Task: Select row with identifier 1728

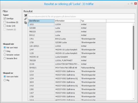Action: [67, 96]
